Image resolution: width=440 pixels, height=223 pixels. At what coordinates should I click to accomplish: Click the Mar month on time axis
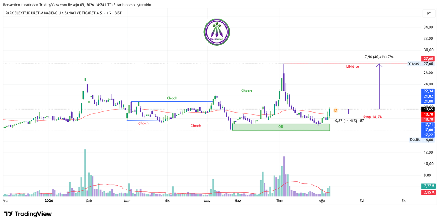[x=127, y=201]
